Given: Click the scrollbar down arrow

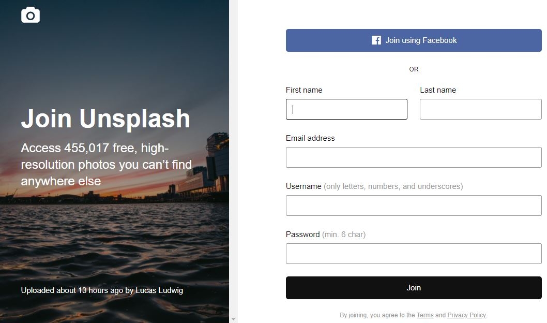Looking at the screenshot, I should pyautogui.click(x=233, y=319).
